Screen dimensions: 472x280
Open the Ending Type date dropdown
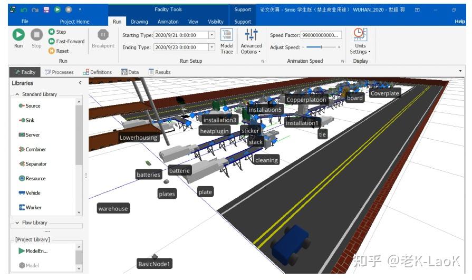pos(212,47)
